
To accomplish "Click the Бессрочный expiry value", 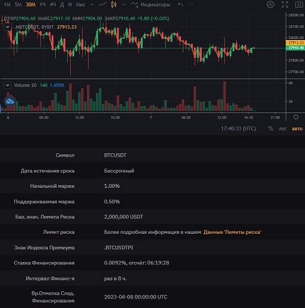I will tap(119, 171).
